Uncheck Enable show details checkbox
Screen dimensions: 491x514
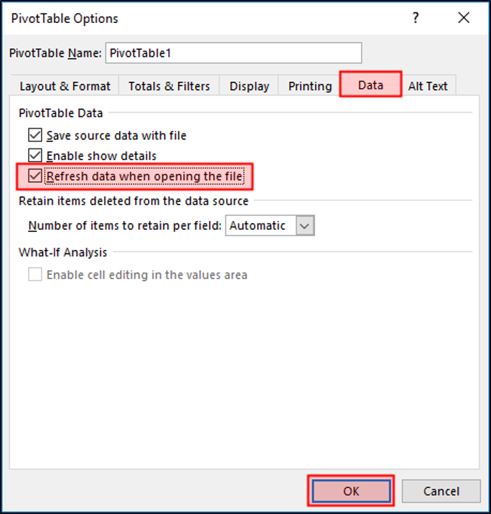35,155
